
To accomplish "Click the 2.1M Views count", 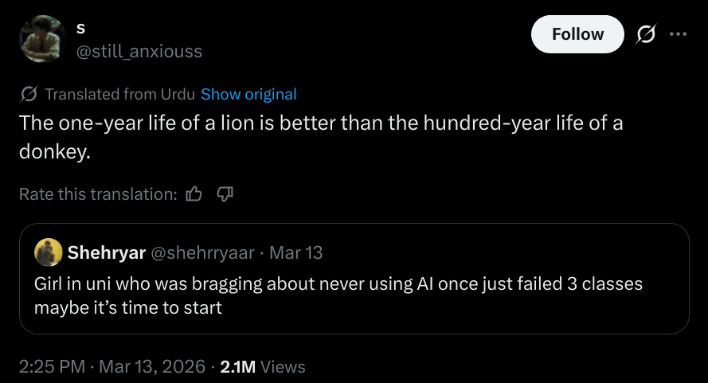I will (x=262, y=366).
